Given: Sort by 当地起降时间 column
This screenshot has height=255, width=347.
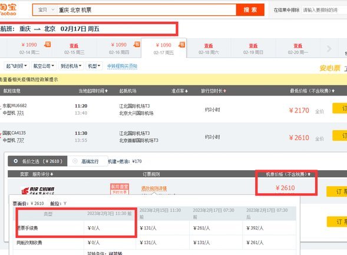Looking at the screenshot, I should click(93, 91).
